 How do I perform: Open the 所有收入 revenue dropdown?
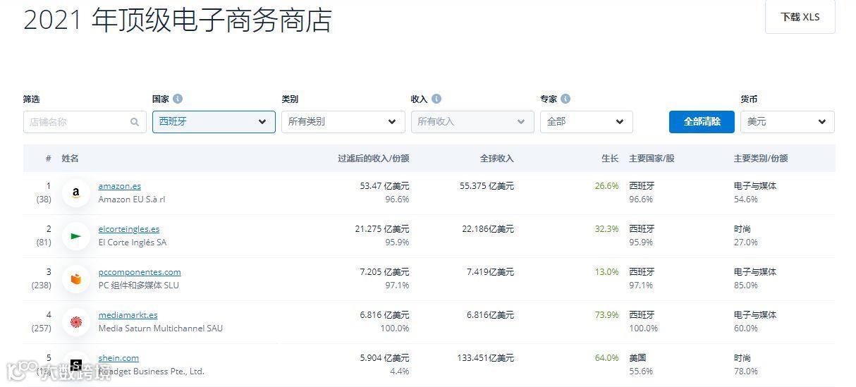coord(472,122)
